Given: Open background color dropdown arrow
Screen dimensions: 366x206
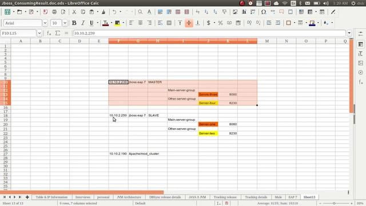Looking at the screenshot, I should [x=124, y=23].
